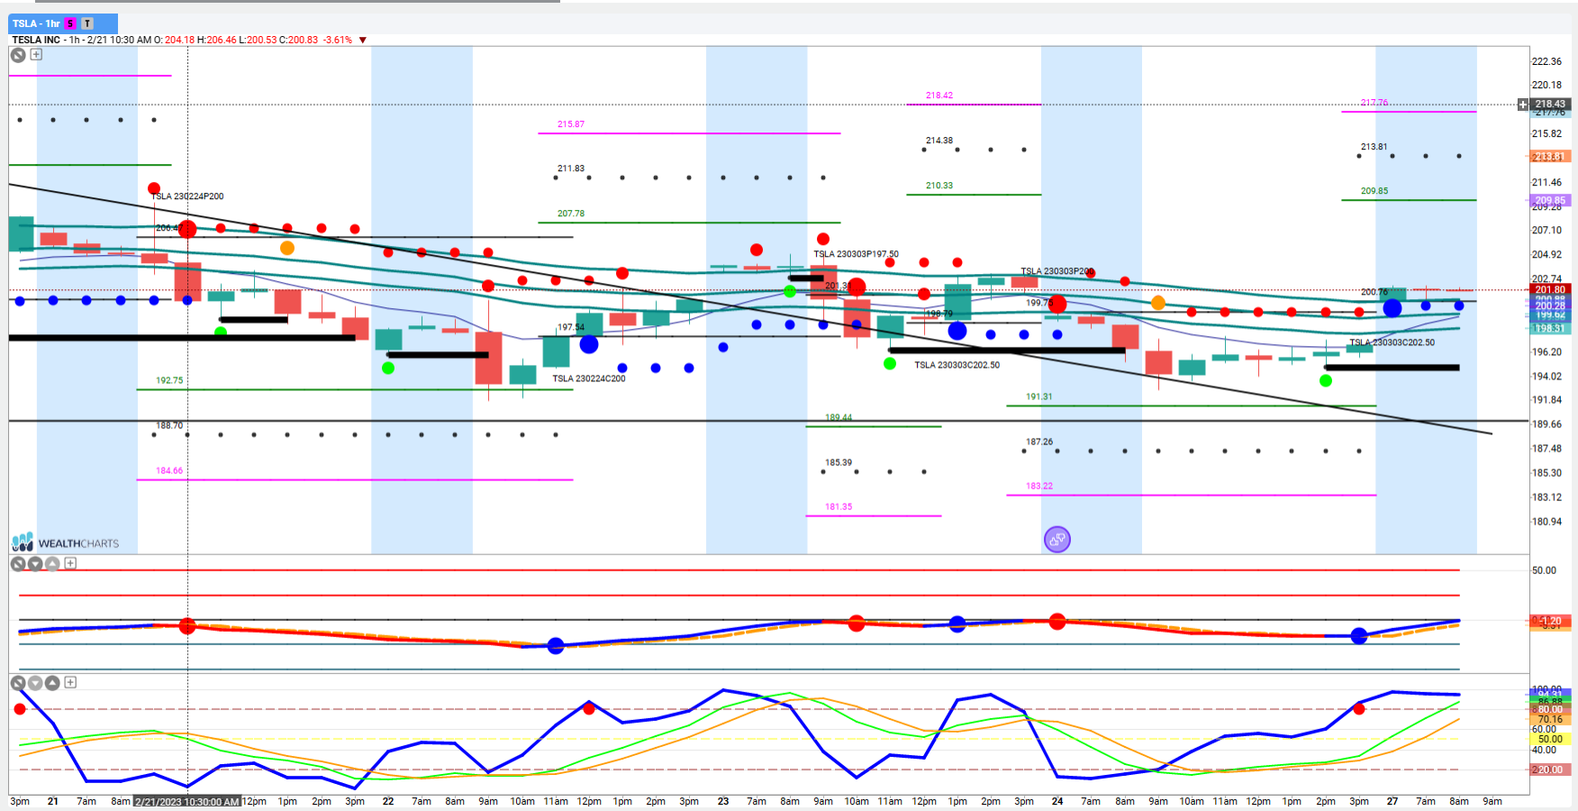Click the TSLA 230303P200 option label
The height and width of the screenshot is (811, 1578).
1057,271
